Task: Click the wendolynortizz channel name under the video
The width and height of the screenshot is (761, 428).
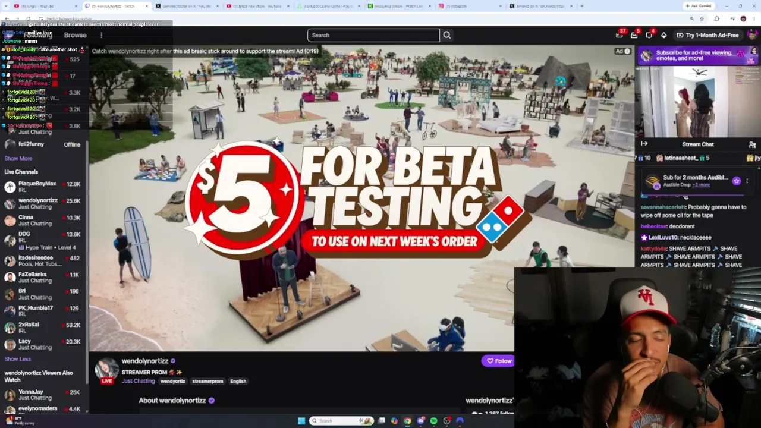Action: click(x=145, y=361)
